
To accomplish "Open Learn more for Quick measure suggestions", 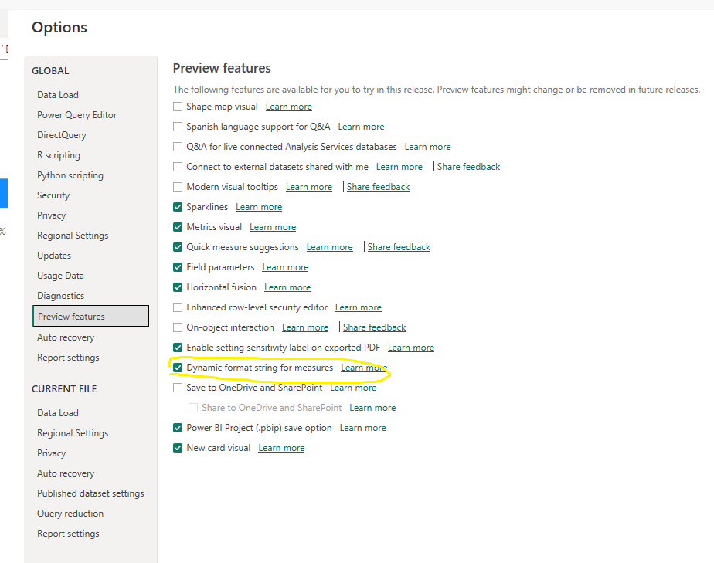I will pyautogui.click(x=330, y=247).
